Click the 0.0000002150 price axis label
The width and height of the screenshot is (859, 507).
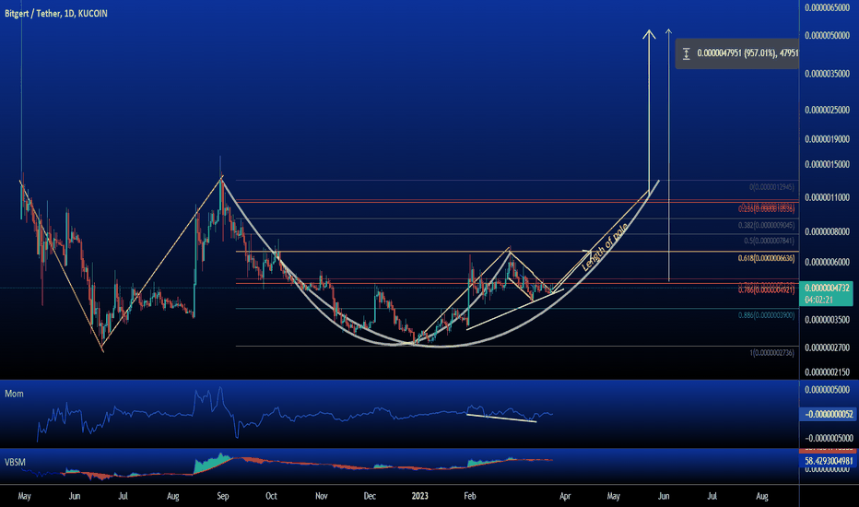coord(828,372)
